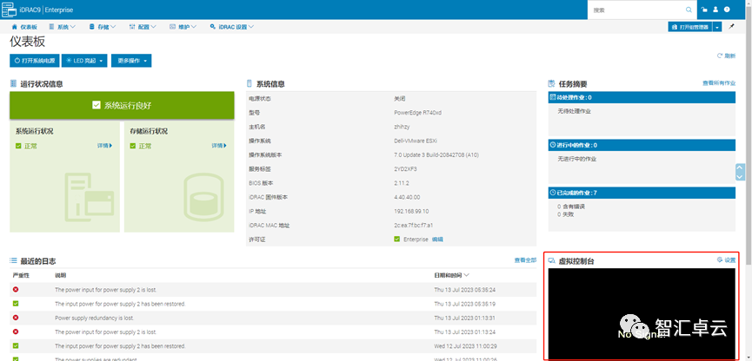
Task: Select the IP address 192.168.99.10
Action: 411,211
